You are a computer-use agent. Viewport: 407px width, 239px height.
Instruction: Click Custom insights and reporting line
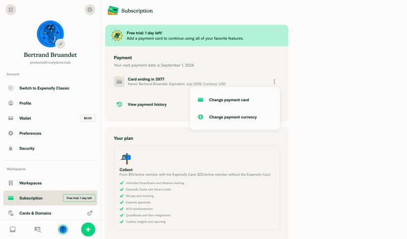(x=146, y=222)
